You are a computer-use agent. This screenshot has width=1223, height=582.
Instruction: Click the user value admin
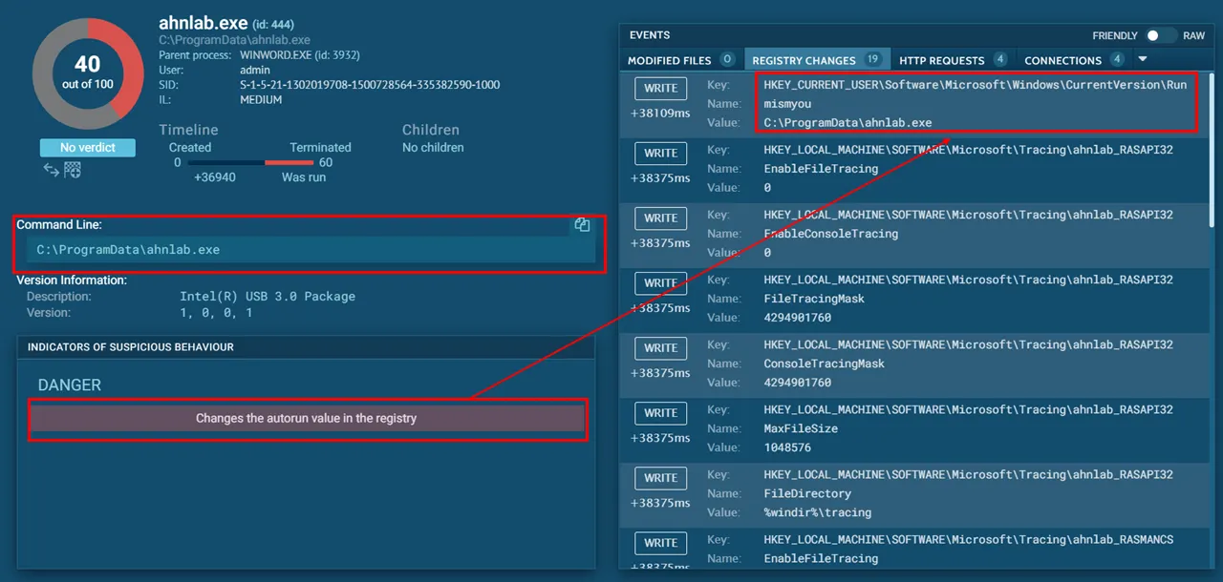(x=255, y=71)
